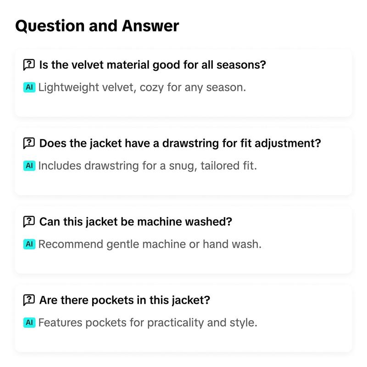Click the Question and Answer heading
Viewport: 367px width, 367px height.
[x=97, y=26]
